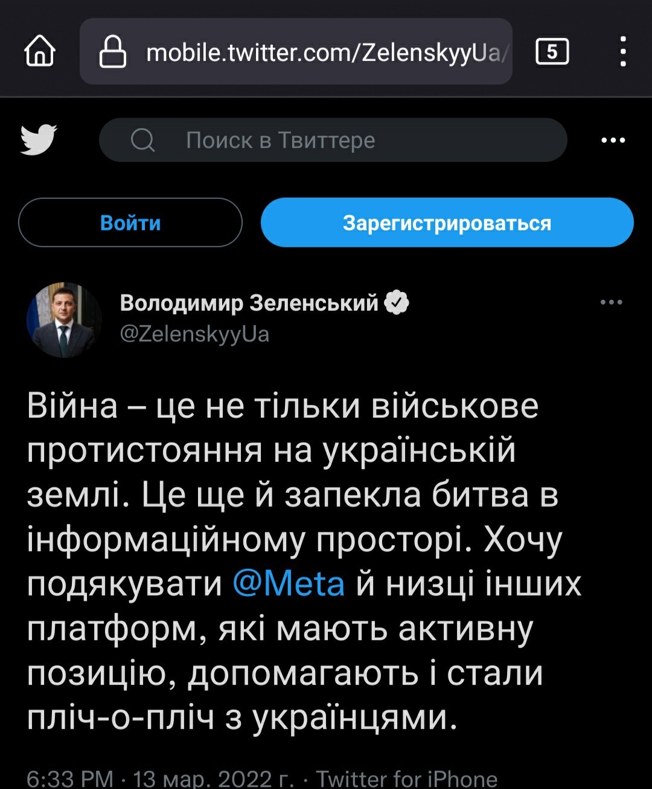652x789 pixels.
Task: Click the Войти button
Action: click(130, 222)
